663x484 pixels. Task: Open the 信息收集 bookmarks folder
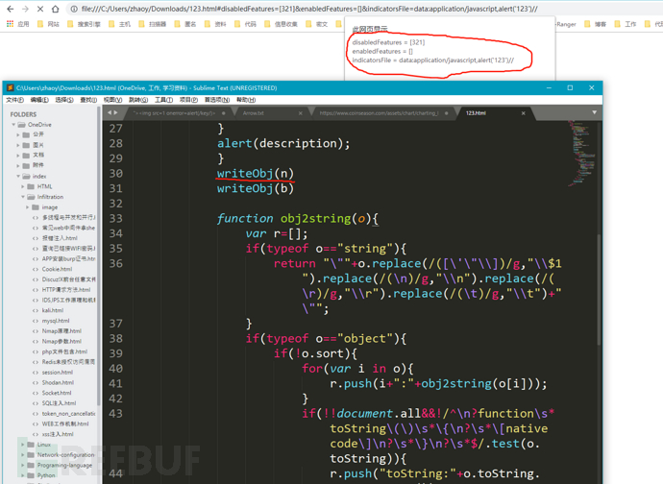pos(281,24)
